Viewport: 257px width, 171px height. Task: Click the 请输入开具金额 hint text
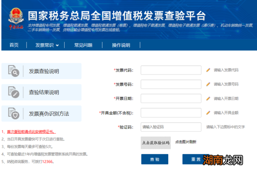pos(226,113)
